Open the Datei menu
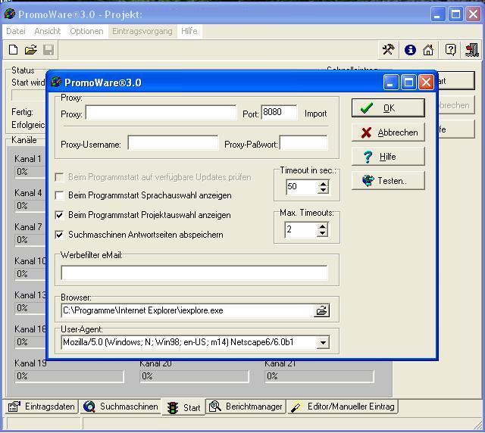485x433 pixels. tap(16, 31)
